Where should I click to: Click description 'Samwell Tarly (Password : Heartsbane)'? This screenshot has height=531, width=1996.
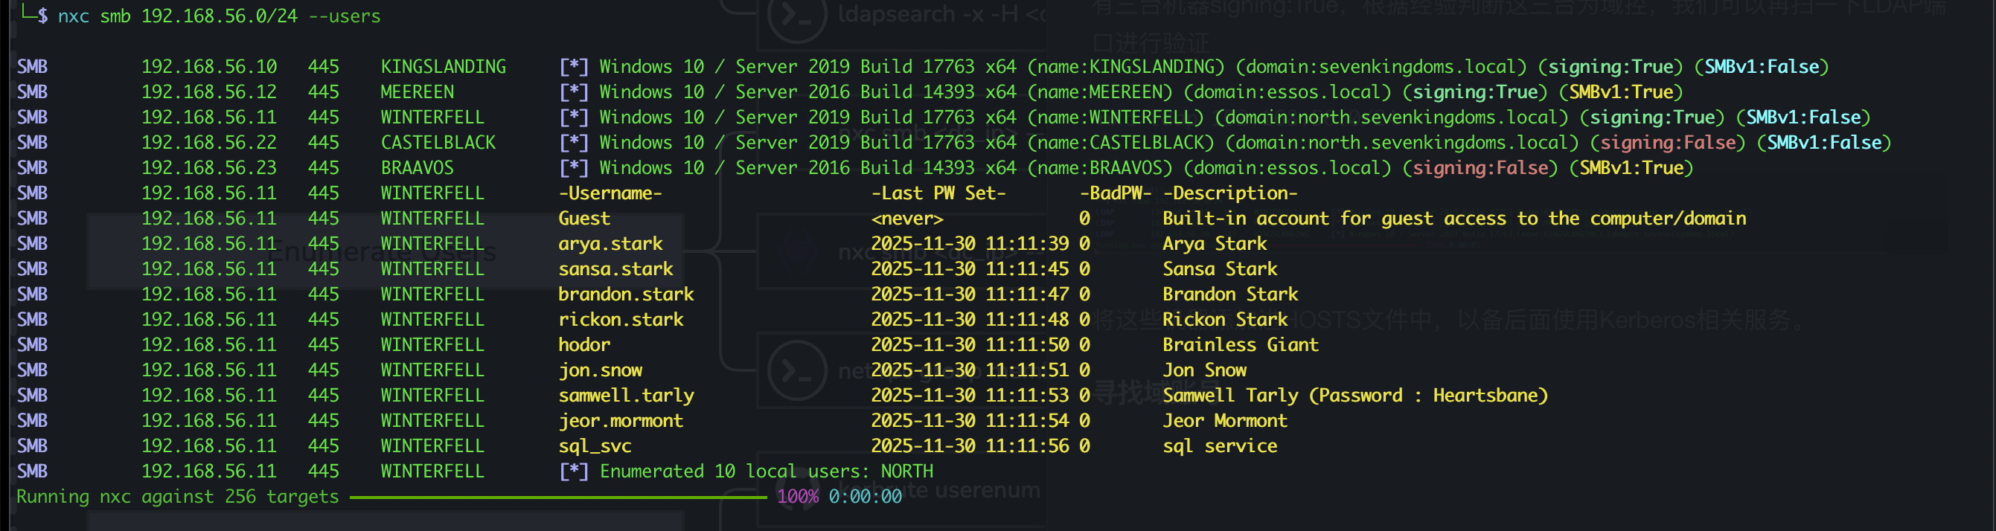coord(1355,396)
